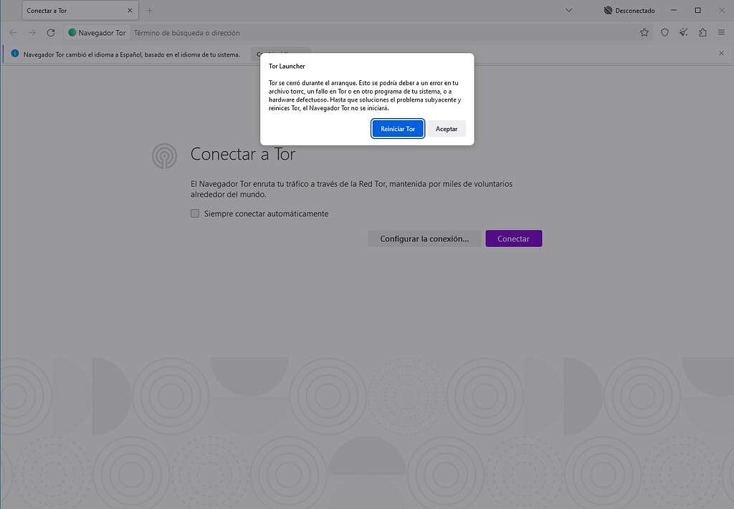Image resolution: width=734 pixels, height=509 pixels.
Task: Open a new tab with plus button
Action: pos(150,11)
